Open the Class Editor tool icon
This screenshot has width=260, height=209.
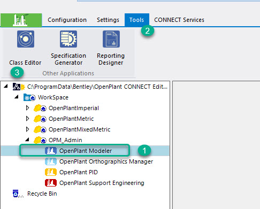[x=26, y=39]
